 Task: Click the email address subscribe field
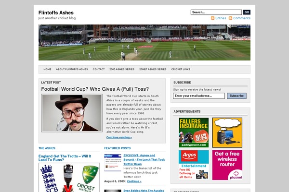click(x=199, y=96)
